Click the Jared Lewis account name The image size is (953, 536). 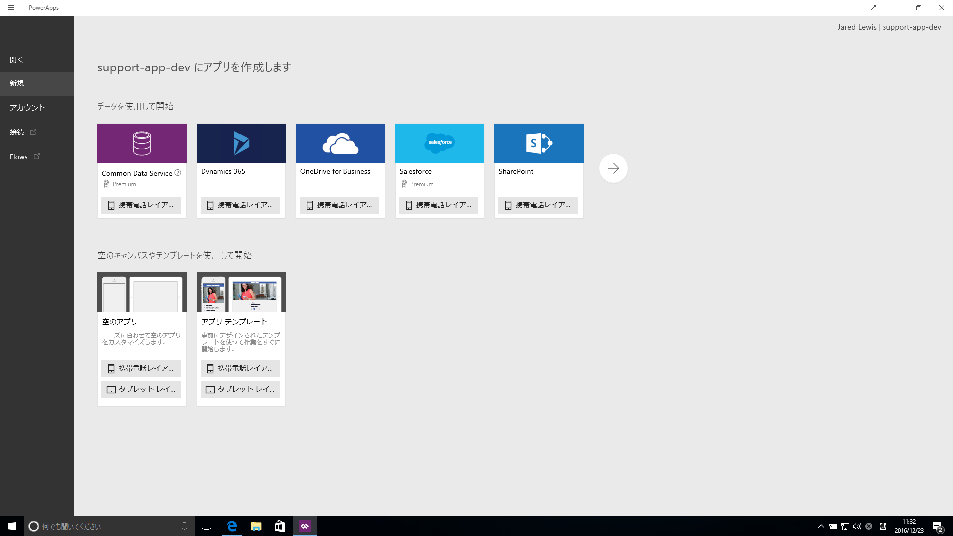(x=856, y=27)
